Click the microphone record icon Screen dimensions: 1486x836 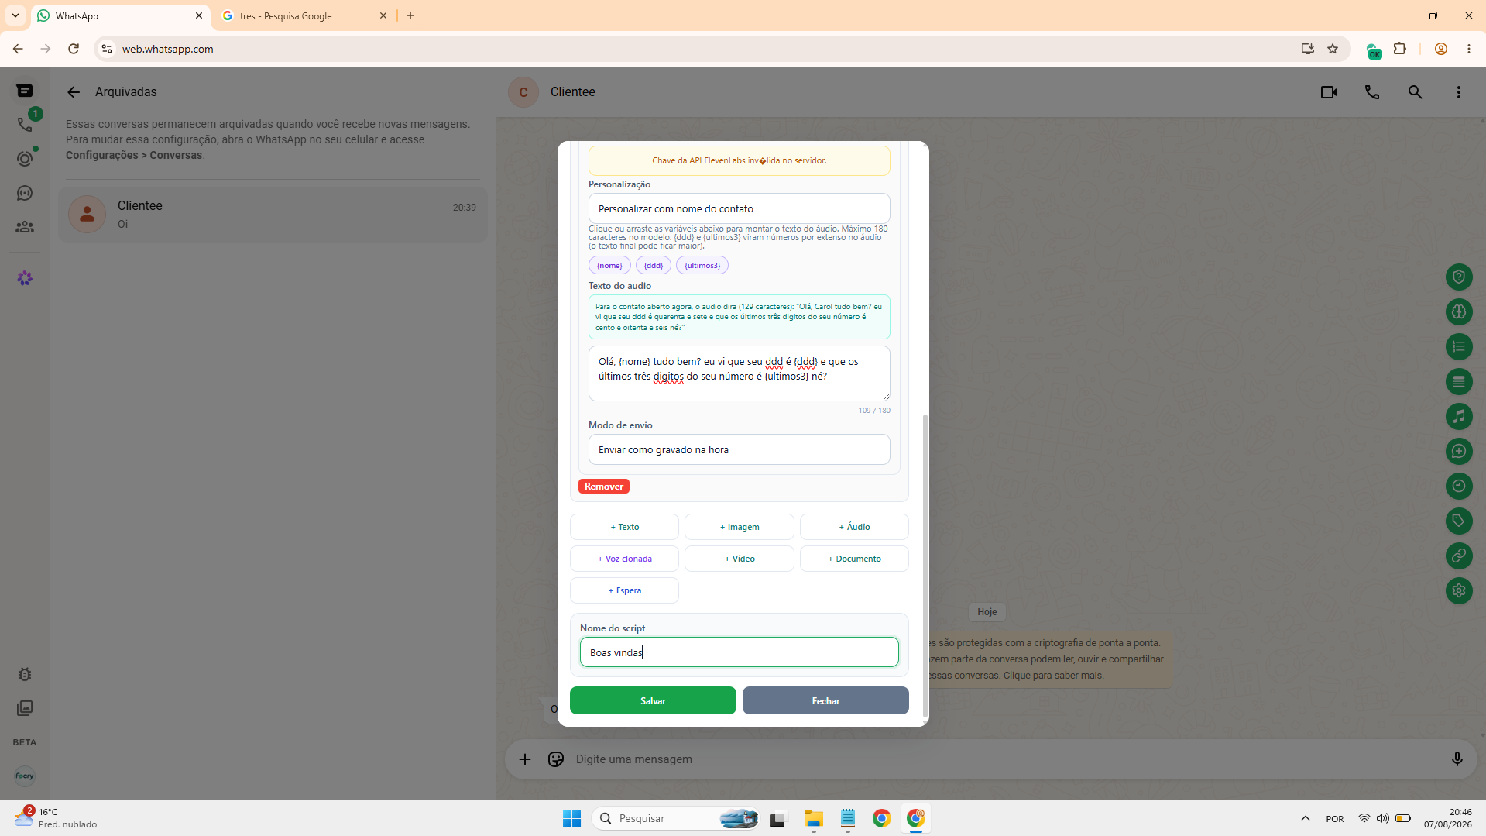point(1457,759)
